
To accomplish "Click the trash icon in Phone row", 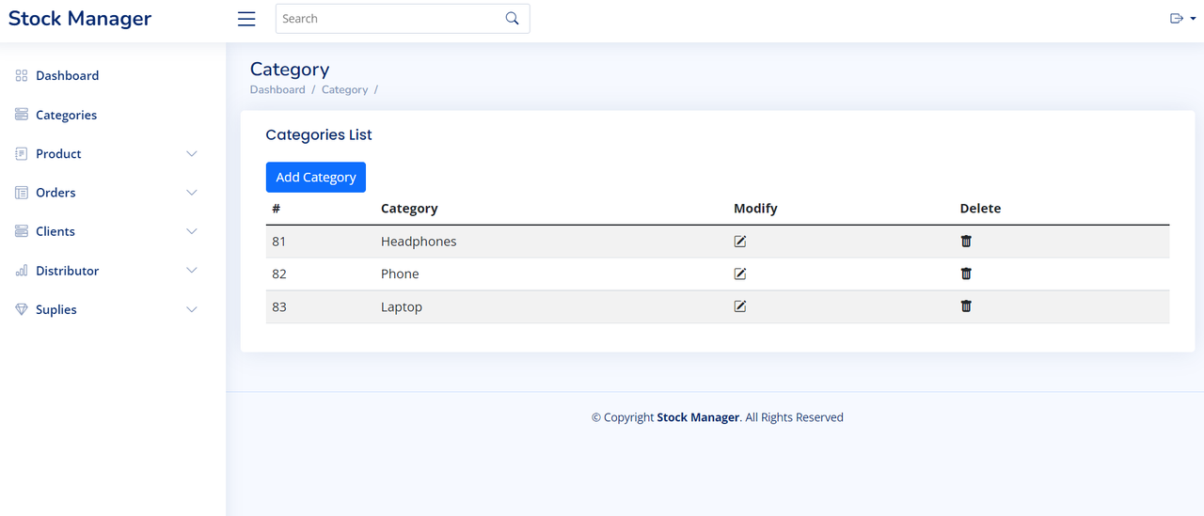I will click(966, 274).
